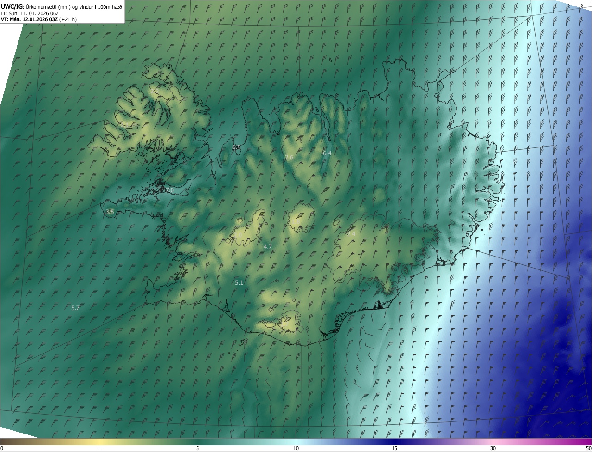Click the 2.4 value label on the map
Screen dimensions: 592x452
coord(351,234)
